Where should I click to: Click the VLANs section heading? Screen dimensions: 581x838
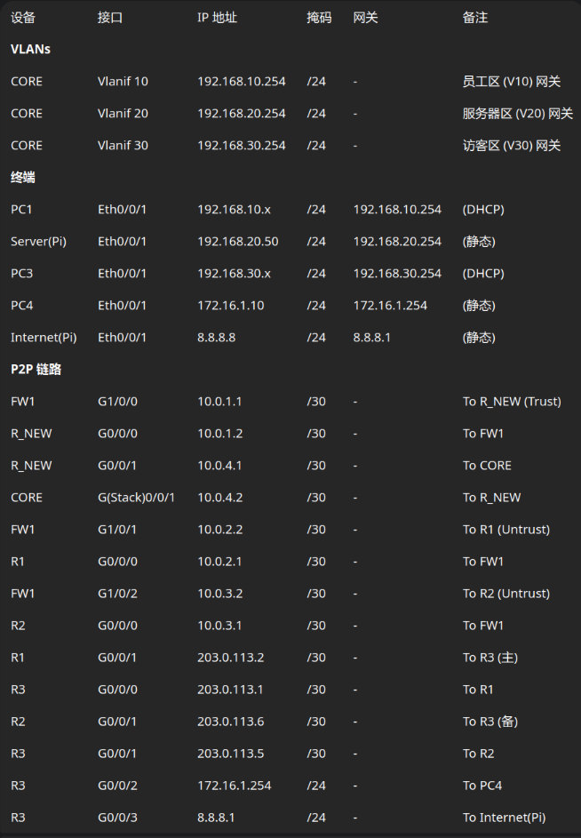[30, 50]
